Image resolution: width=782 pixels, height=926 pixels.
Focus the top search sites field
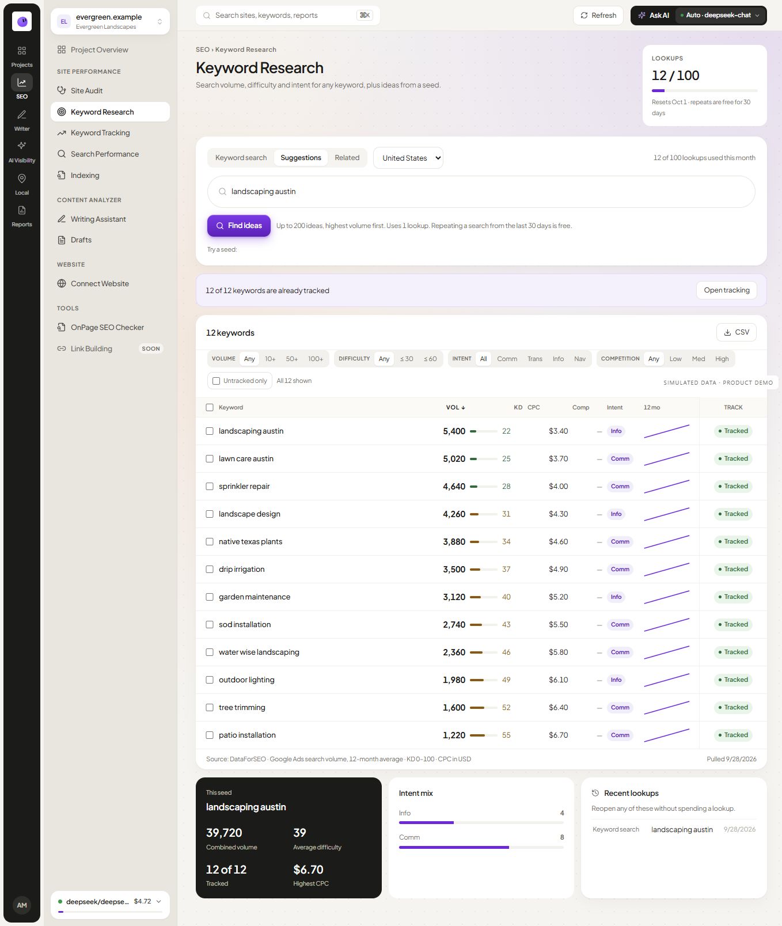(288, 16)
